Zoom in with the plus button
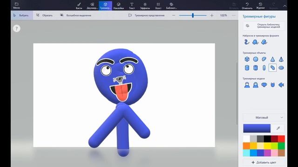Image resolution: width=298 pixels, height=167 pixels. [x=212, y=15]
